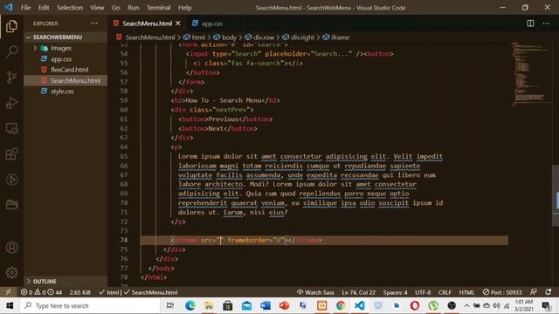Screen dimensions: 559x314
Task: Click line number 60 in gutter
Action: 124,110
